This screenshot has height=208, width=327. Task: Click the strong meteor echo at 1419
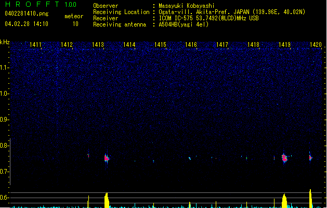pos(284,158)
